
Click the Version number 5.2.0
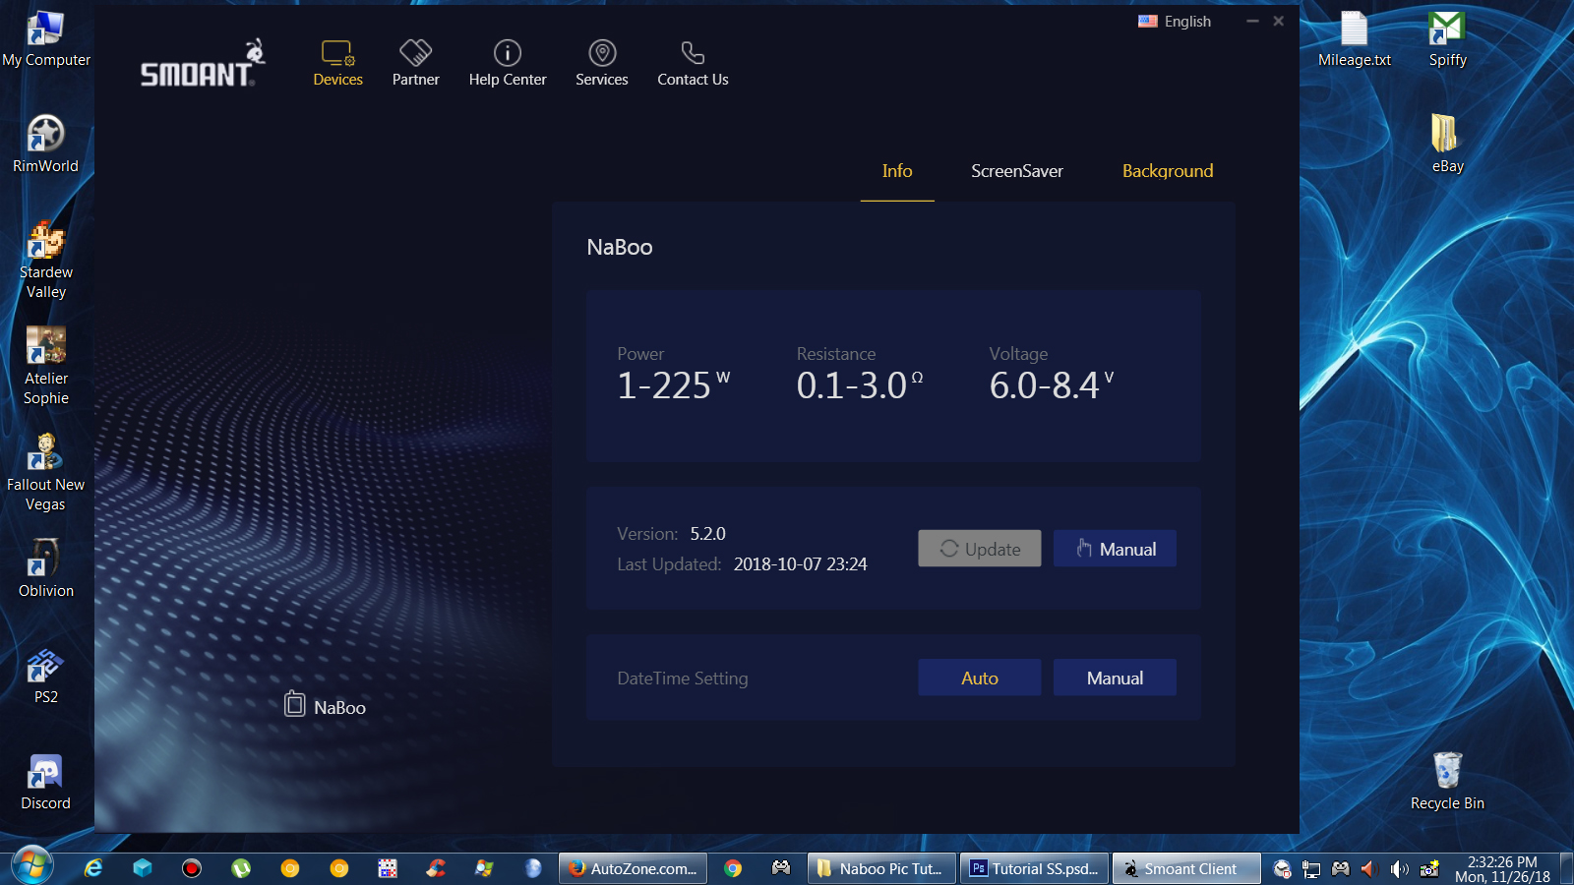pos(707,534)
